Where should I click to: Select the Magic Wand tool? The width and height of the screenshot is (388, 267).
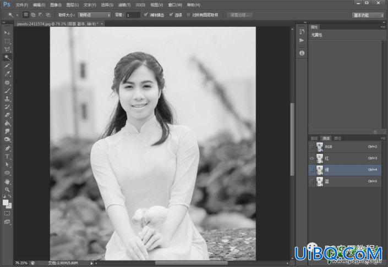pyautogui.click(x=7, y=57)
